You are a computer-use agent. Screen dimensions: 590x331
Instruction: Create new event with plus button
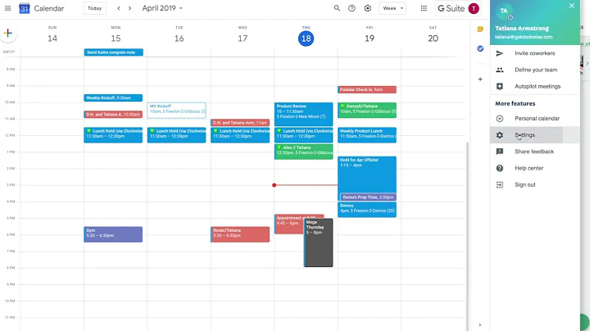pyautogui.click(x=8, y=33)
